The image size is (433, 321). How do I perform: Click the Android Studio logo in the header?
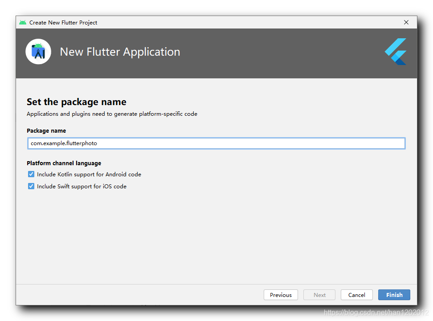coord(38,52)
